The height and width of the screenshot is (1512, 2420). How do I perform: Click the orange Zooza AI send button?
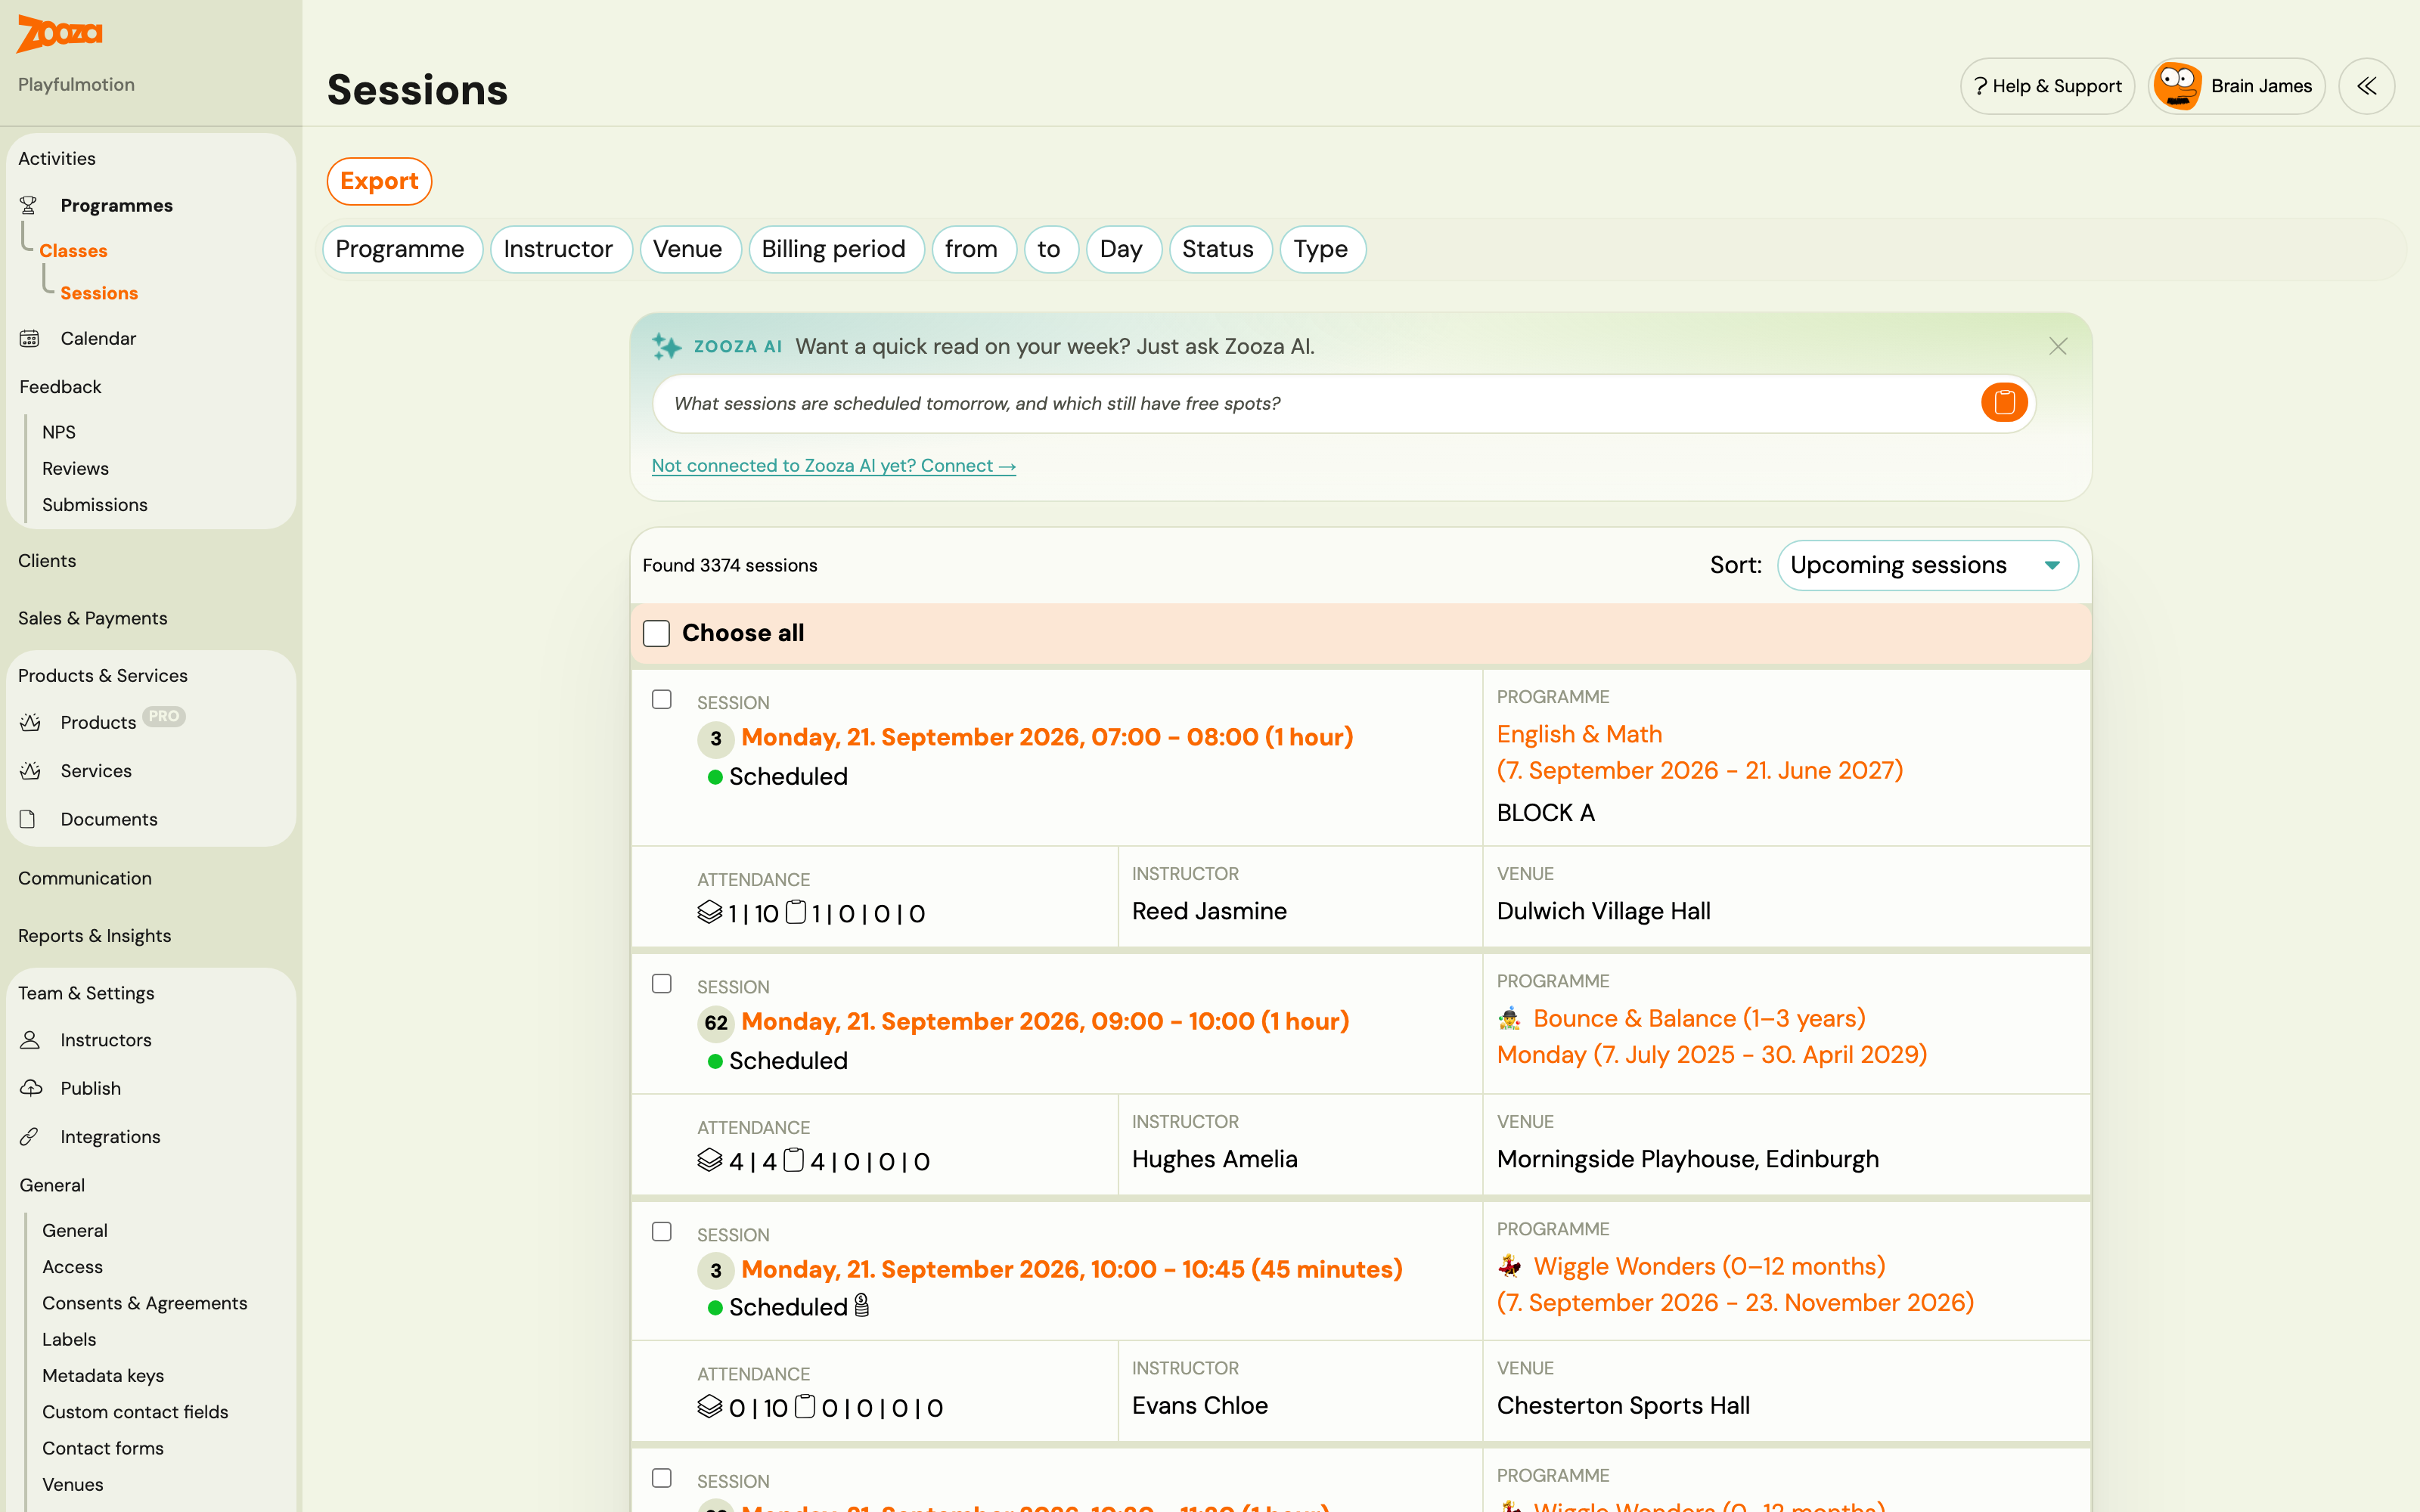2004,403
